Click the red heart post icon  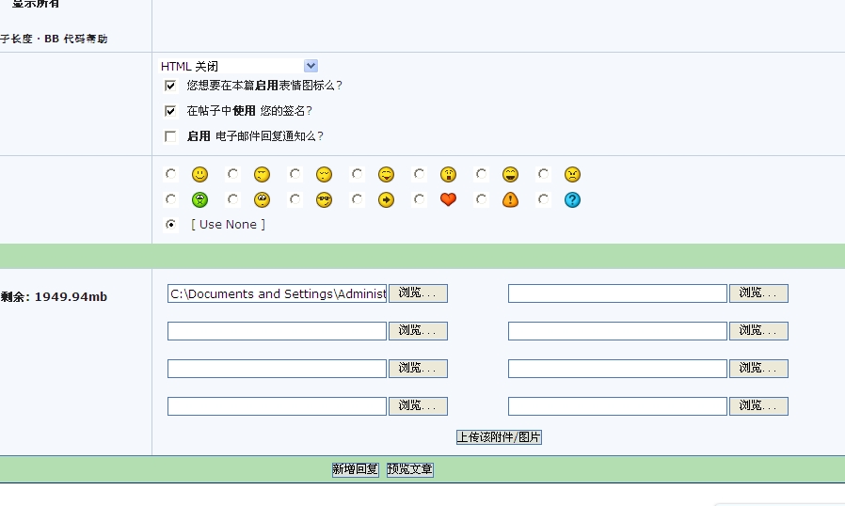[448, 199]
